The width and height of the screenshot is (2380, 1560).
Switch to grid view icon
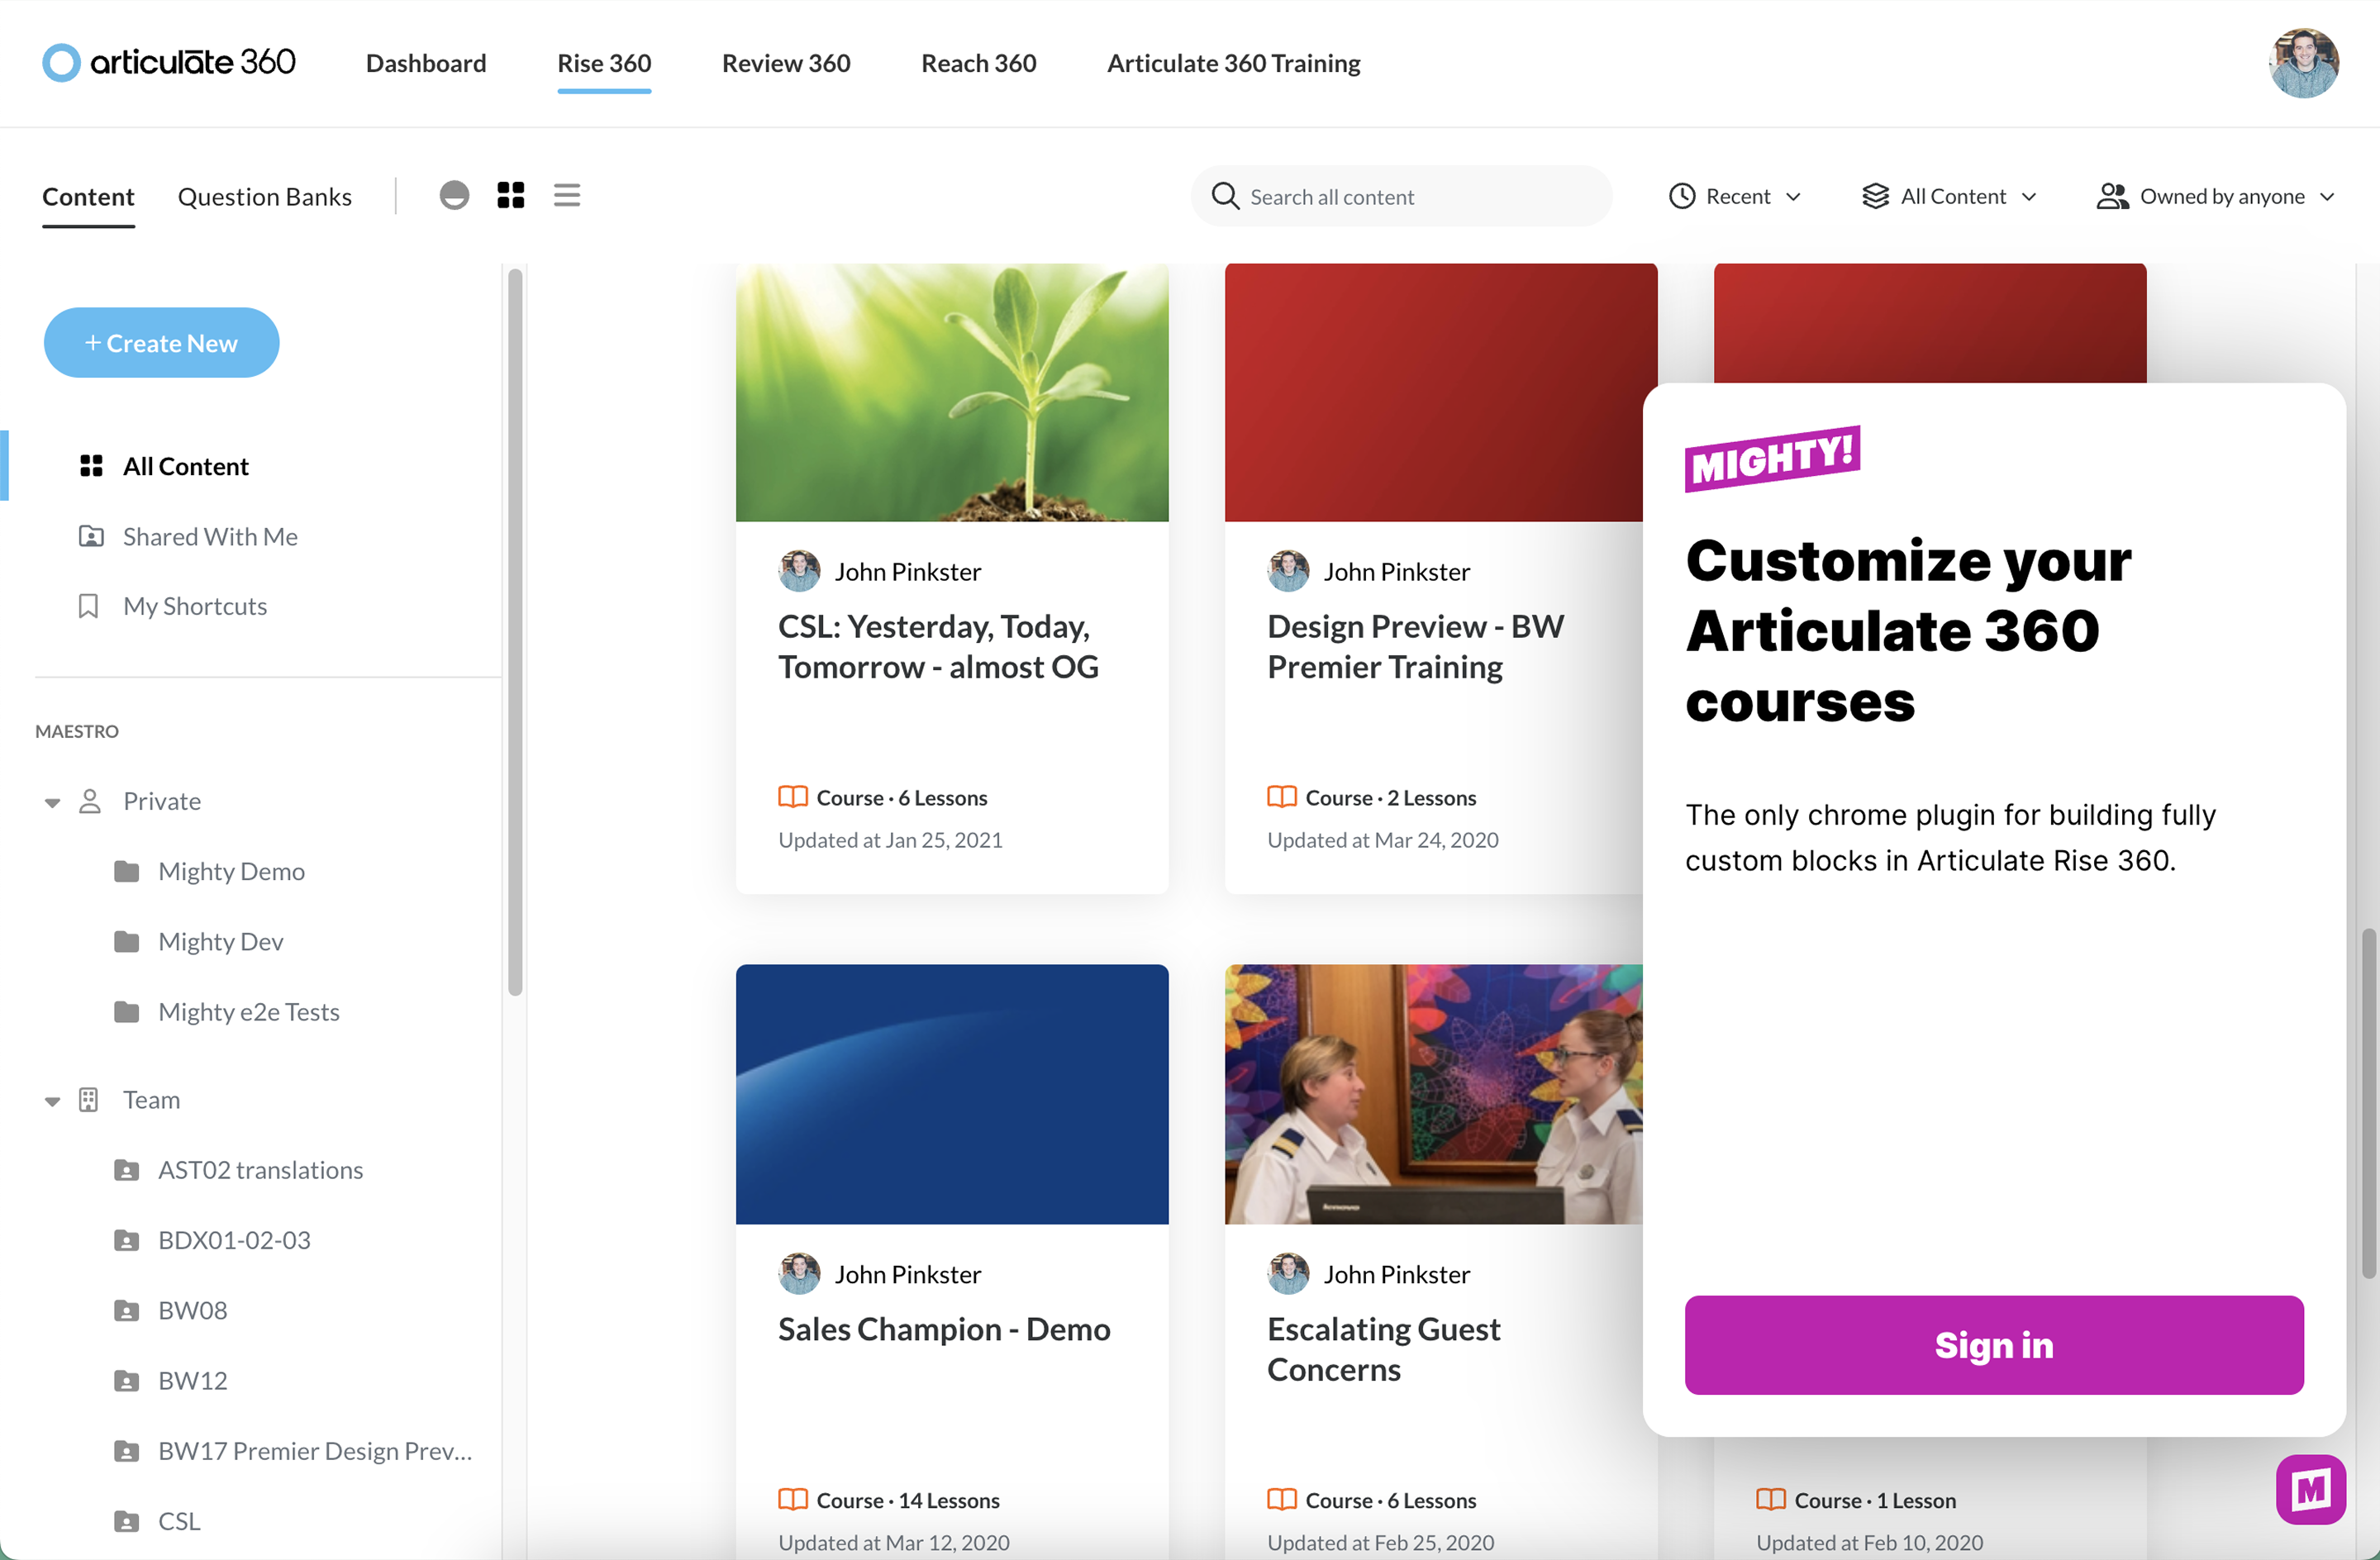click(x=510, y=195)
